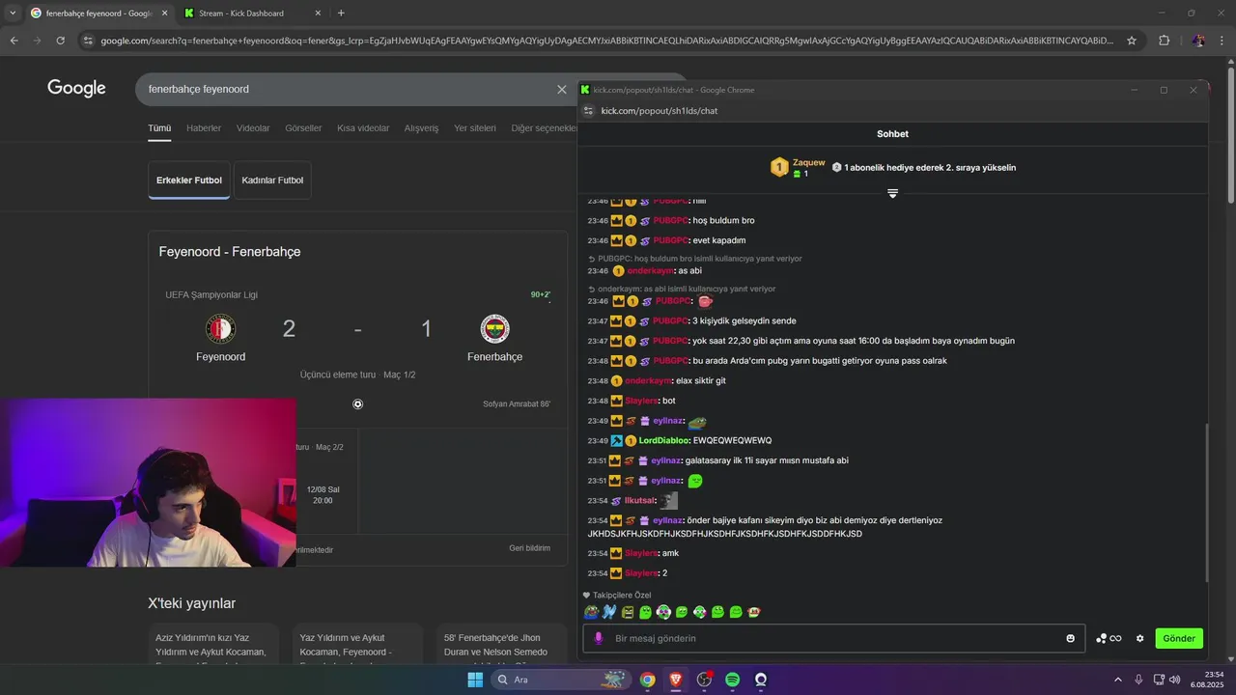This screenshot has height=695, width=1236.
Task: Click the Google page scrollbar
Action: (x=1230, y=135)
